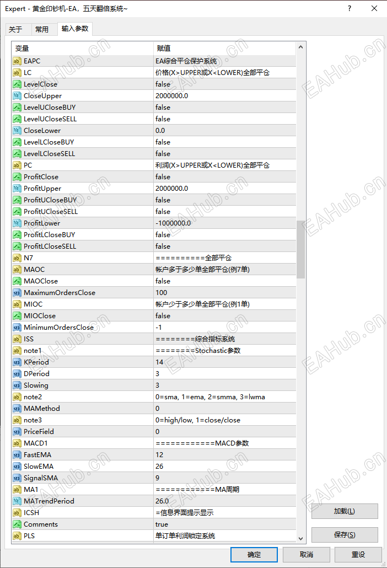Screen dimensions: 387x568
Task: Click the integer icon beside FastEMA
Action: 17,455
